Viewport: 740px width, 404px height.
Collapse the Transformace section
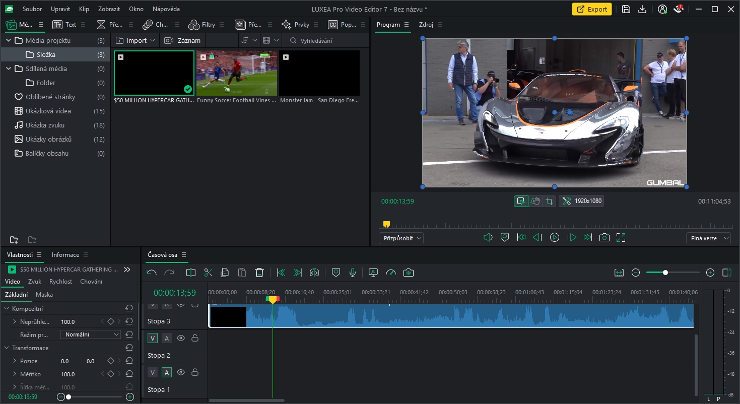coord(7,348)
